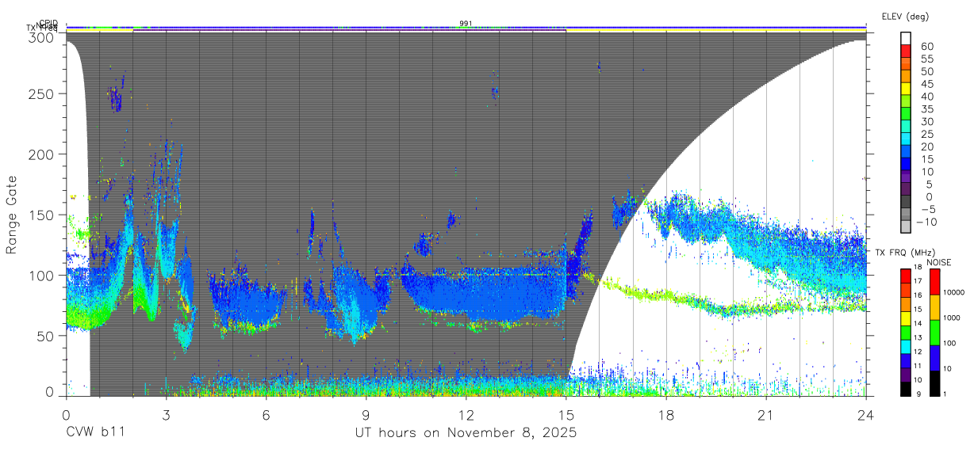Click the '40' label on ELEV scale
The width and height of the screenshot is (974, 449).
pos(927,97)
